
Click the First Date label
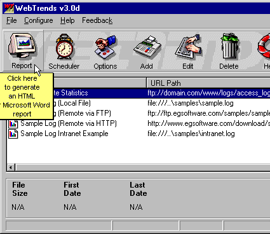[72, 189]
